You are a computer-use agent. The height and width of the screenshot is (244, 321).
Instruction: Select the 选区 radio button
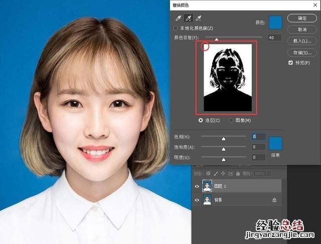(201, 120)
